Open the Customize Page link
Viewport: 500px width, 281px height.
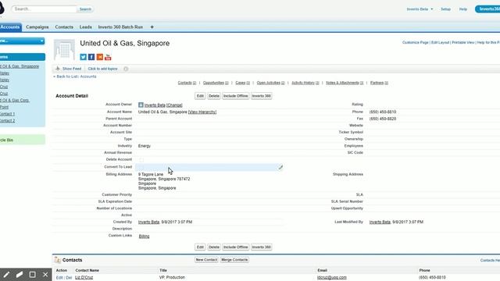[415, 42]
